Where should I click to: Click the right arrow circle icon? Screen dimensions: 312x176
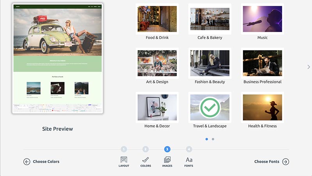[x=285, y=162]
